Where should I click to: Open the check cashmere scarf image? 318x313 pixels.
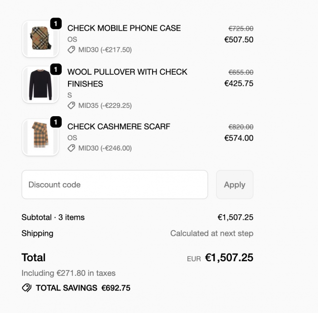pos(40,137)
